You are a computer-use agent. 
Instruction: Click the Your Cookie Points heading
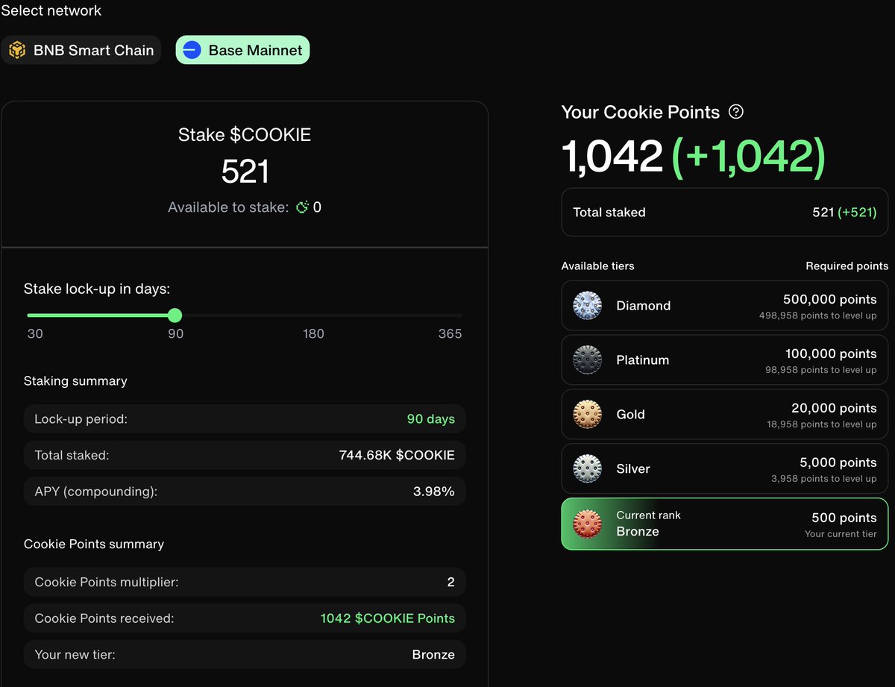point(640,112)
